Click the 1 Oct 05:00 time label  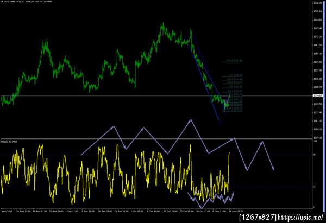coord(137,211)
